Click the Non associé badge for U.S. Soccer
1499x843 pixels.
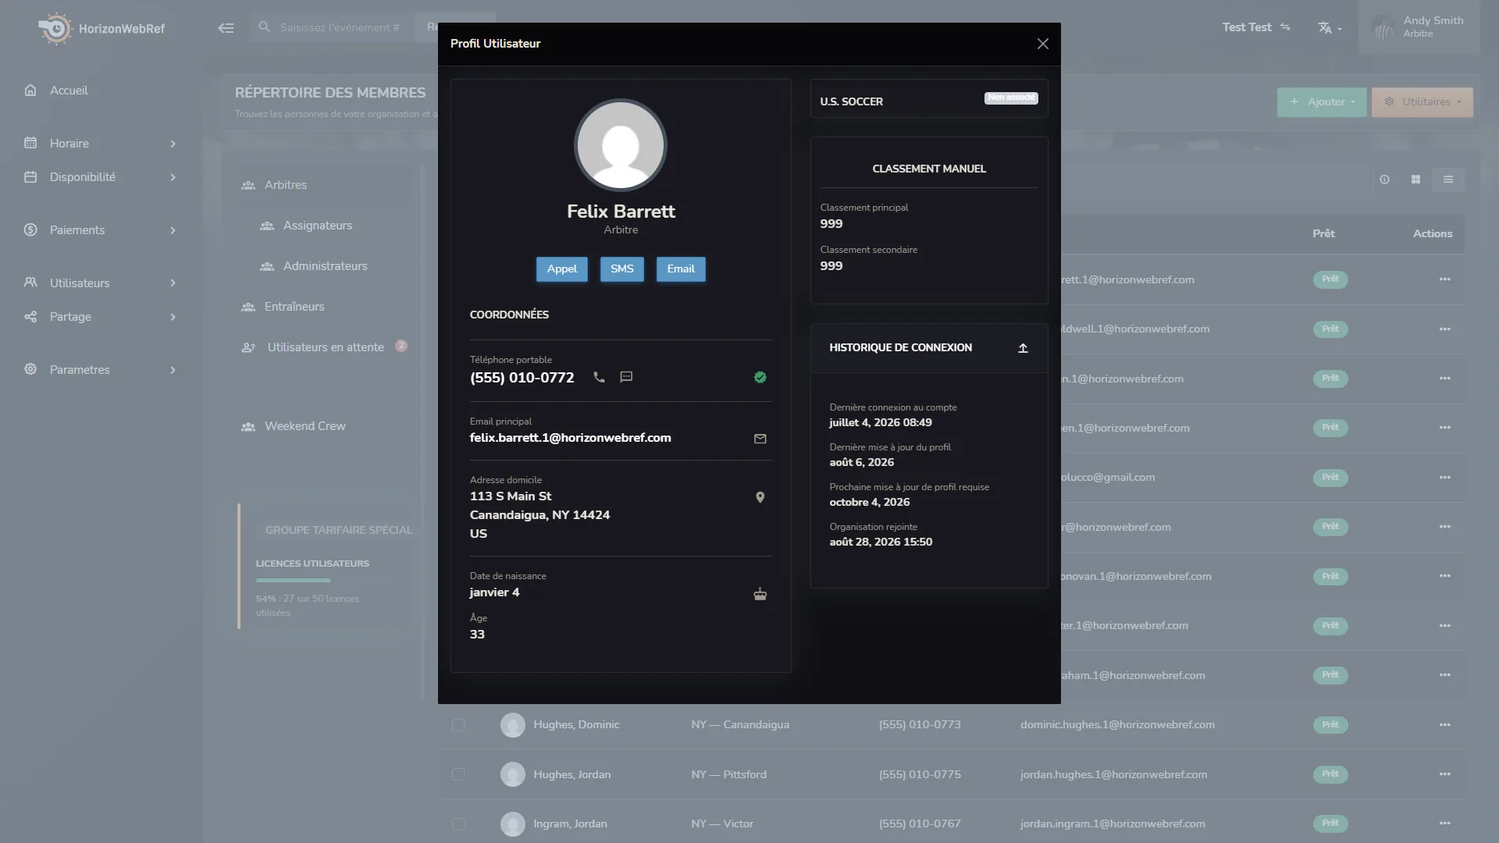coord(1011,98)
